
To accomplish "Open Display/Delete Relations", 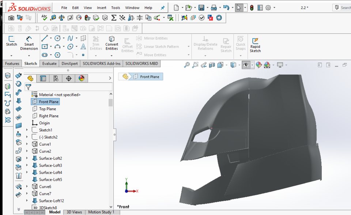I will point(205,44).
